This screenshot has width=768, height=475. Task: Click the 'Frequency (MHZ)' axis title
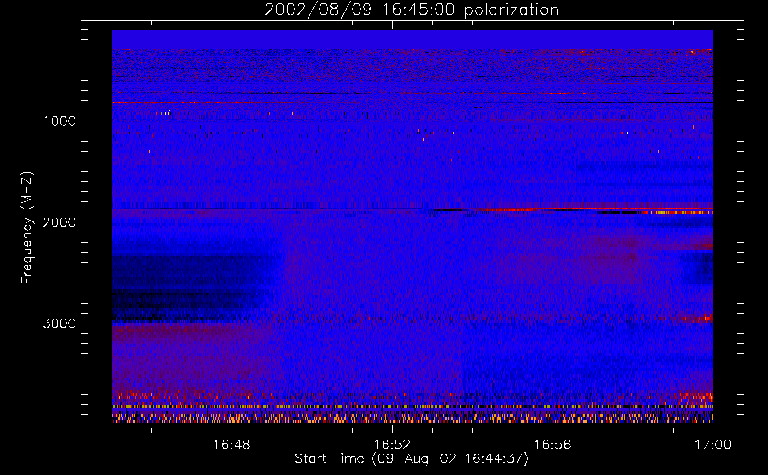click(x=27, y=228)
